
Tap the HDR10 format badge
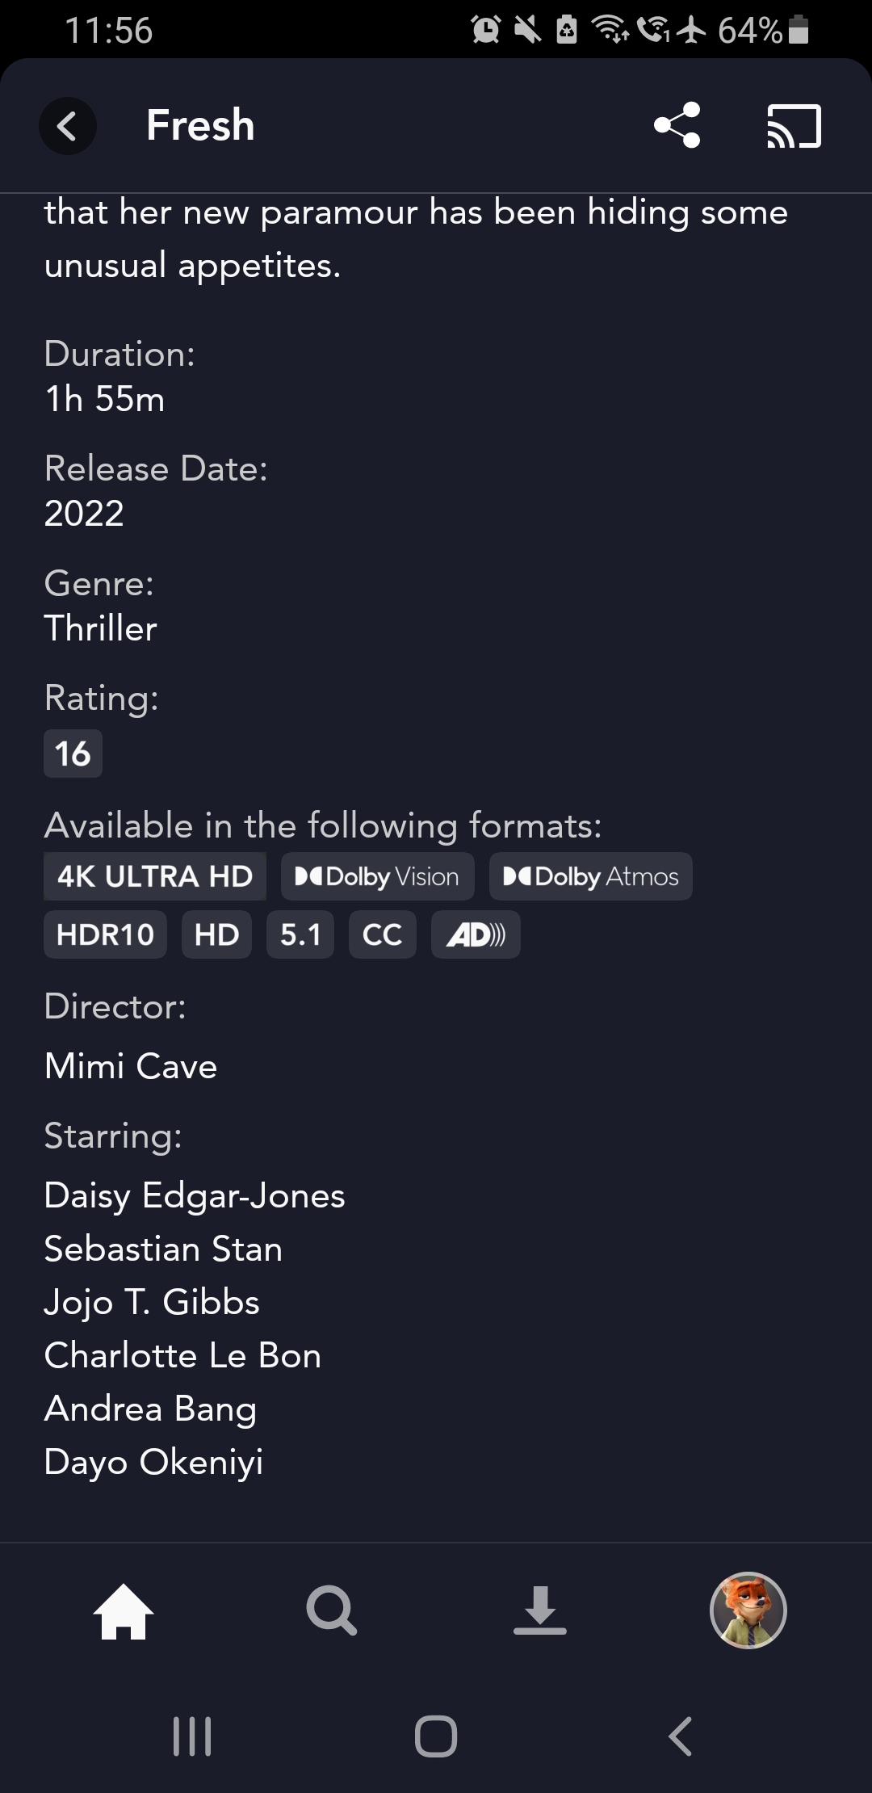coord(105,934)
